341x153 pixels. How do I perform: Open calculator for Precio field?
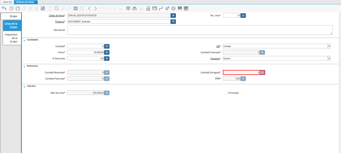pos(107,52)
